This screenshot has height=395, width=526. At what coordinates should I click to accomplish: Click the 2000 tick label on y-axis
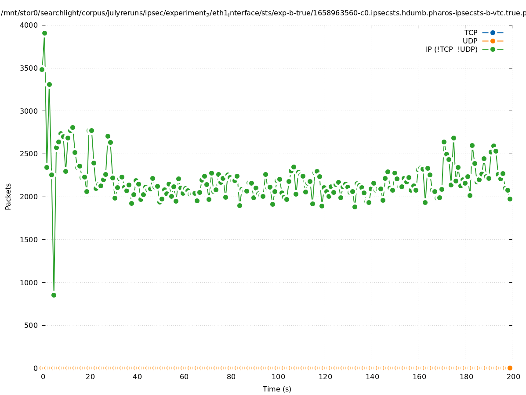pyautogui.click(x=29, y=197)
